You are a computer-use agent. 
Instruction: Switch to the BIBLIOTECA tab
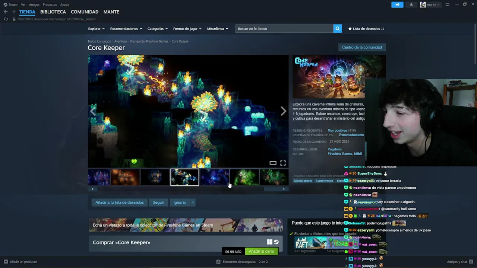point(53,12)
